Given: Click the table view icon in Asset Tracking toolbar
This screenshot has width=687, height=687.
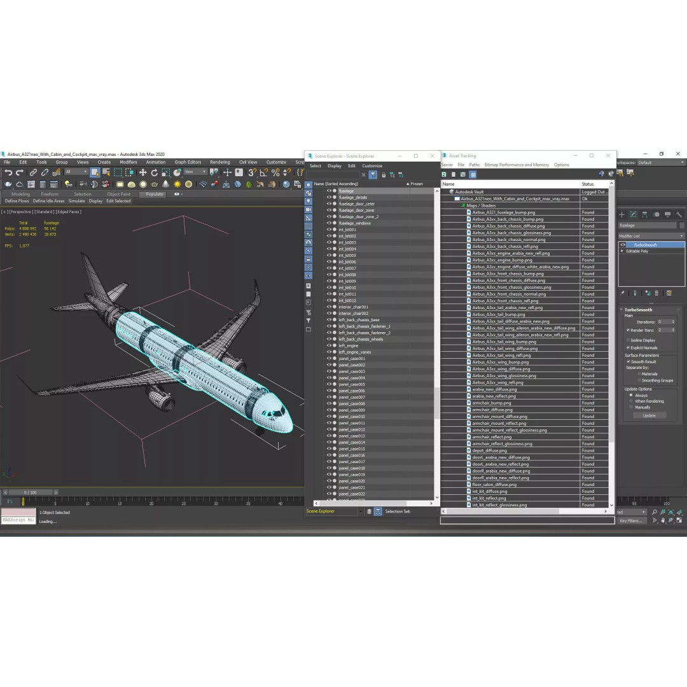Looking at the screenshot, I should click(x=473, y=174).
